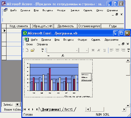Click Excel vertical scrollbar down arrow
This screenshot has width=131, height=118.
[x=128, y=105]
